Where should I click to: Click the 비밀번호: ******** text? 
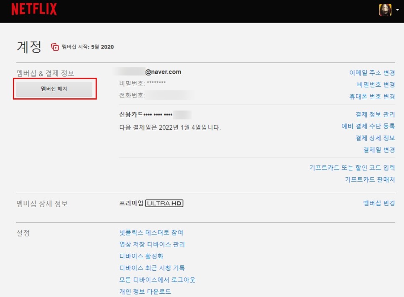143,83
